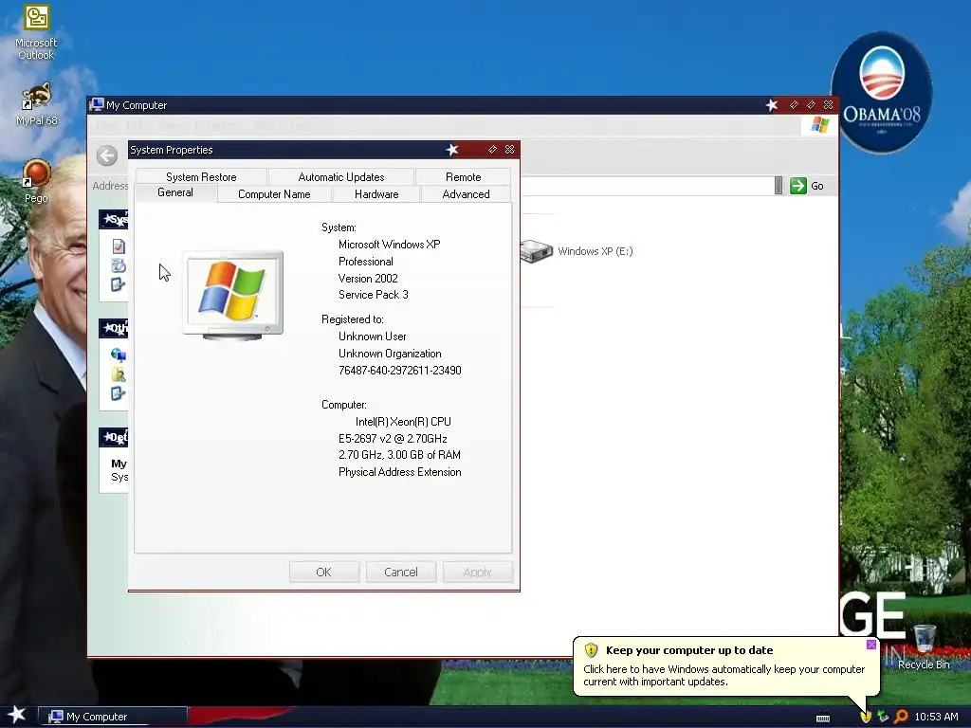This screenshot has width=971, height=728.
Task: Click Add or remove programs sidebar icon
Action: 119,265
